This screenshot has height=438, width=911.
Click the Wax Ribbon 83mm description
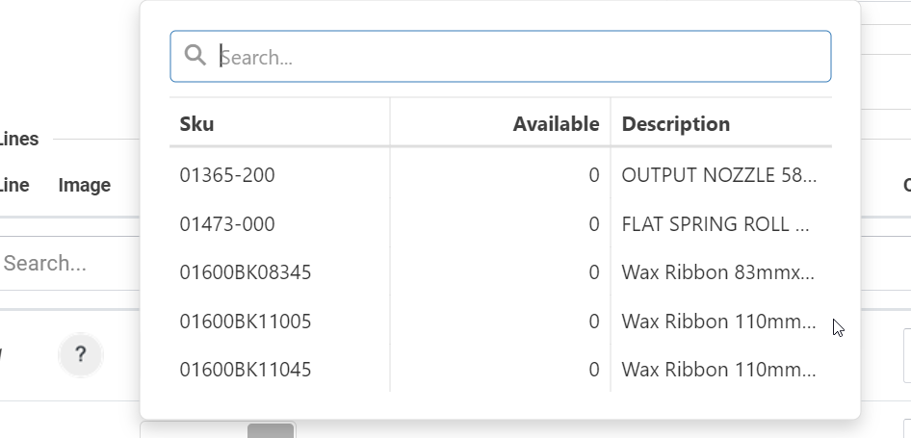click(718, 272)
